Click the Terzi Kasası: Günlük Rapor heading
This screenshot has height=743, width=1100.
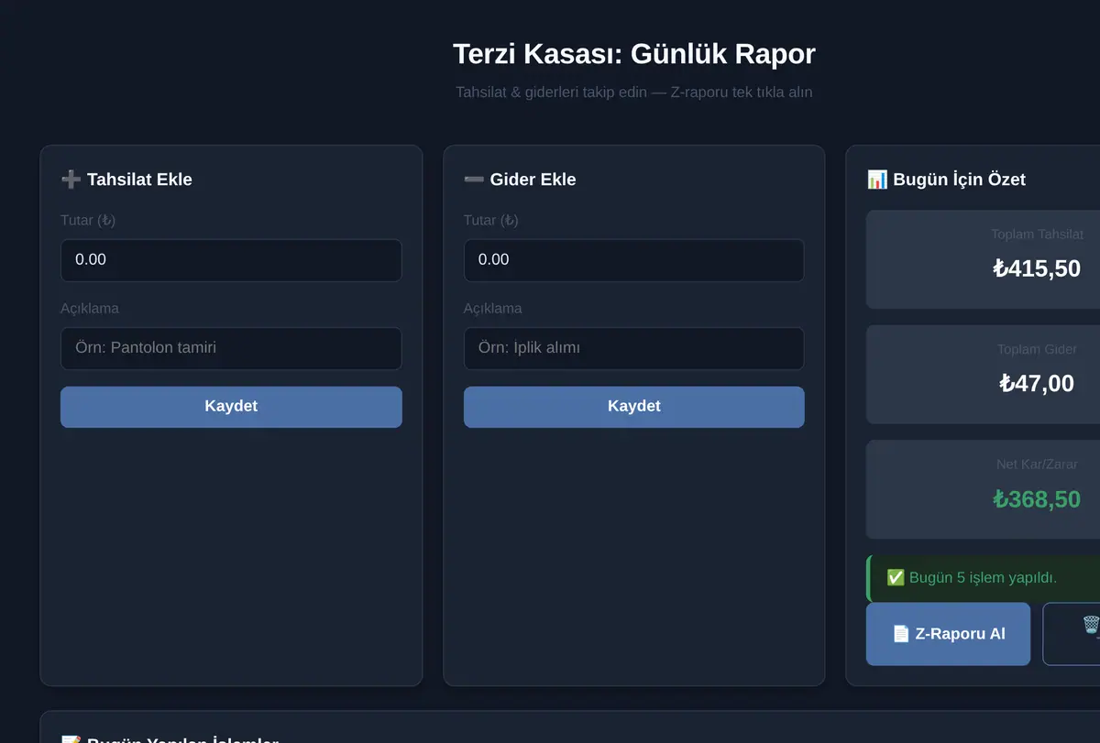633,54
